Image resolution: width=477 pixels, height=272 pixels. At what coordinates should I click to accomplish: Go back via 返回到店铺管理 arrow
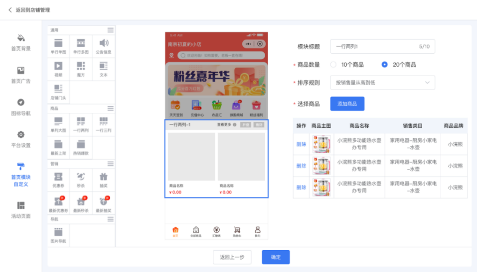coord(10,10)
